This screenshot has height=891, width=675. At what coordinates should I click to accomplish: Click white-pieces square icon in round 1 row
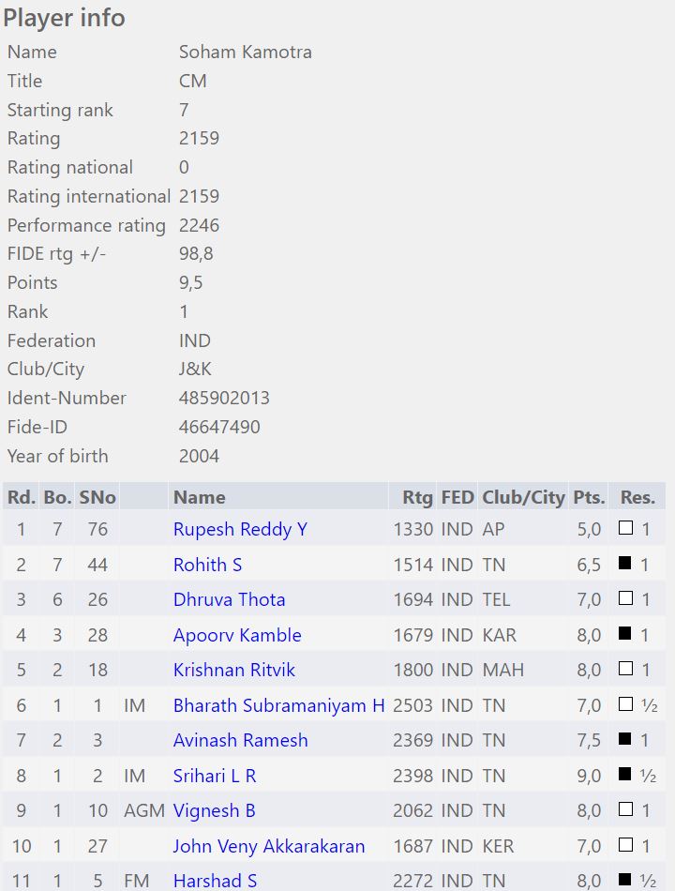coord(625,529)
